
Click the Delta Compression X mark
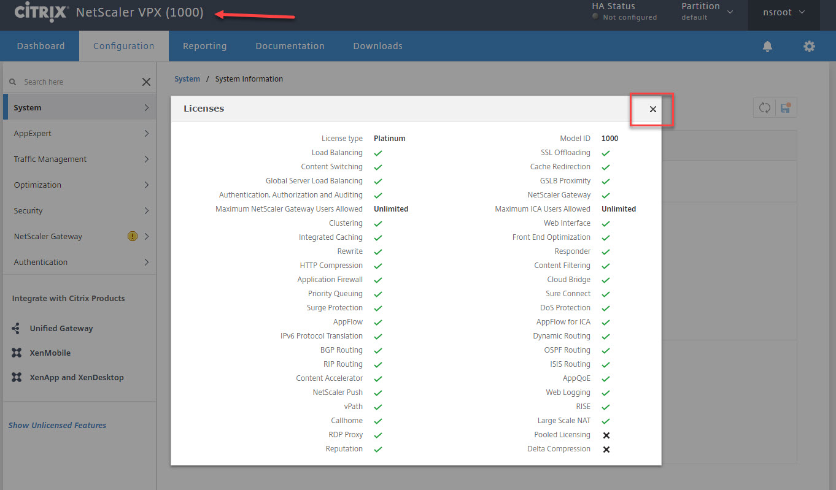click(x=606, y=449)
